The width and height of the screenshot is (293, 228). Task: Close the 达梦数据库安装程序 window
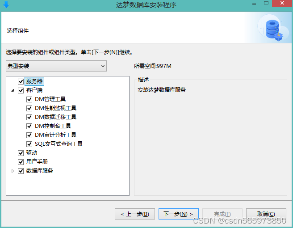pos(282,4)
